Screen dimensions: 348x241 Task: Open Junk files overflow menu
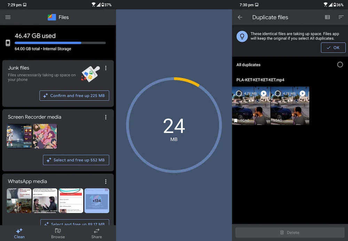(x=106, y=68)
